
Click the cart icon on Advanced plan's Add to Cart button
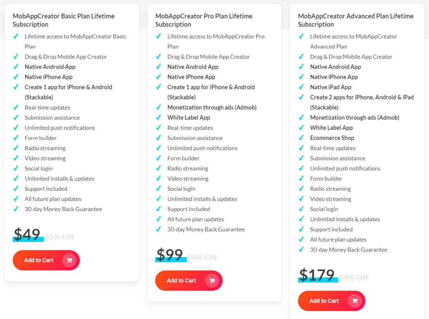[x=355, y=301]
